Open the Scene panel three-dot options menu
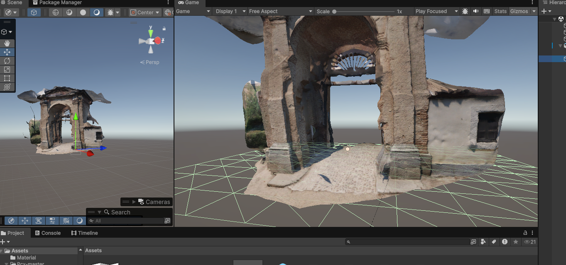Screen dimensions: 566x265 [168, 2]
